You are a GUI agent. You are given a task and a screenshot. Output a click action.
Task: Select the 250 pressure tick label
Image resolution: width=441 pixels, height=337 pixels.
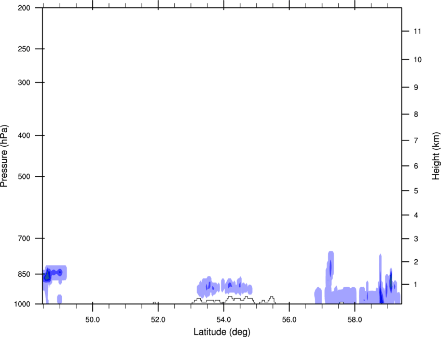point(24,49)
